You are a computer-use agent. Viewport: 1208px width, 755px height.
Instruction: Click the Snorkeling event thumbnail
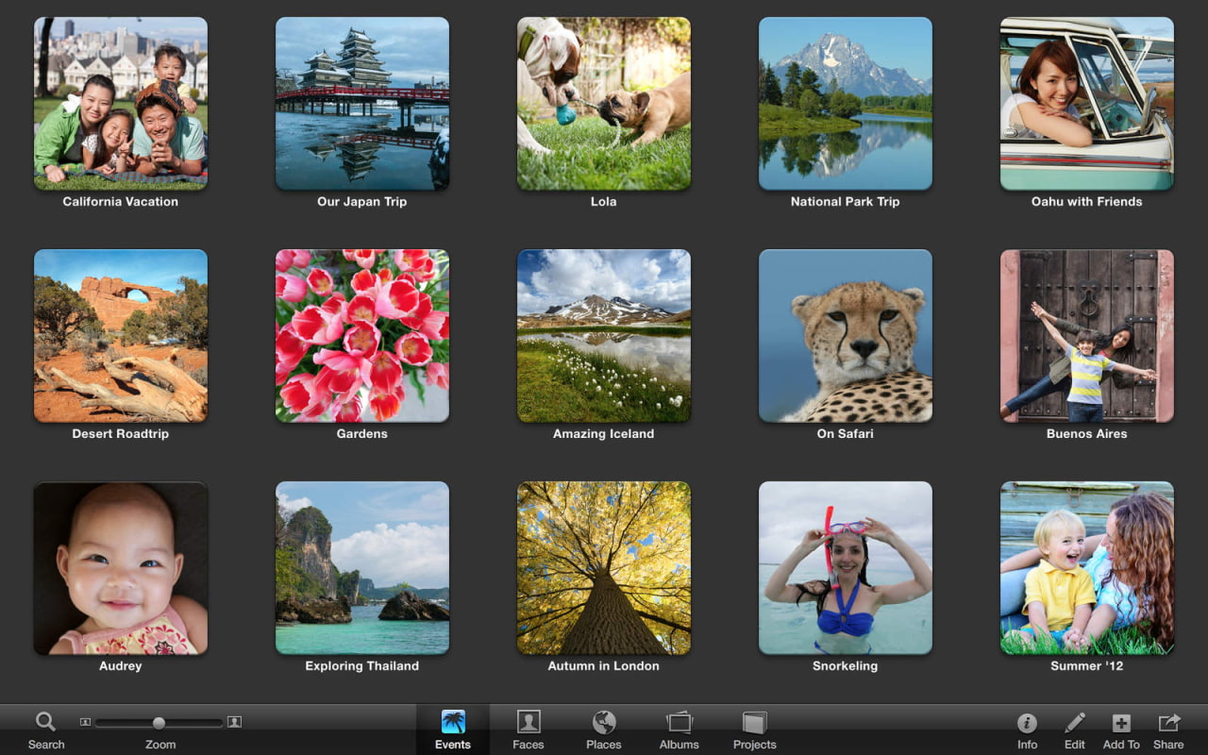click(846, 567)
